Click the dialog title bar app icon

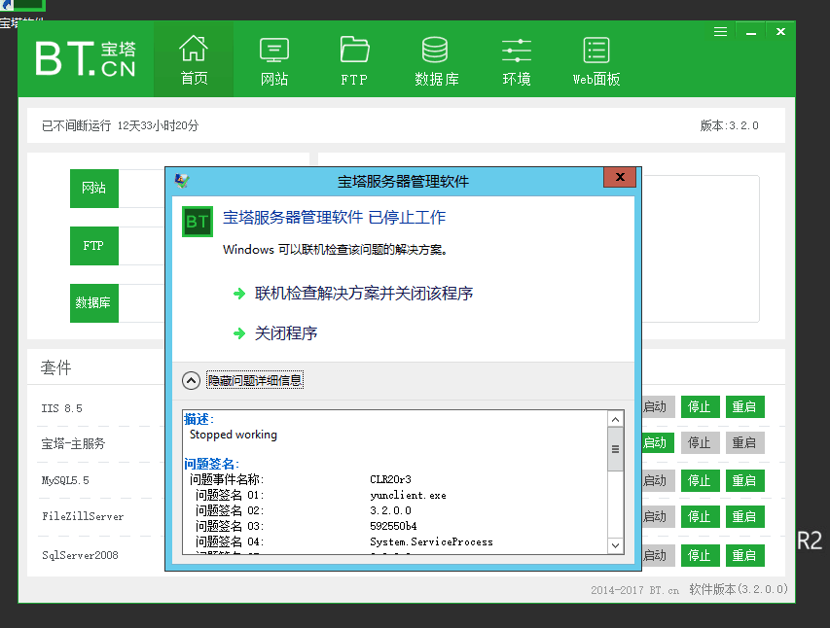point(182,181)
